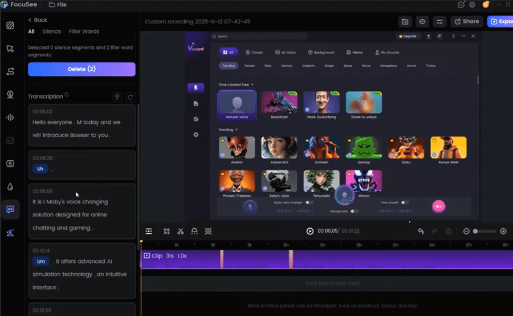
Task: Click the crop tool above the timeline
Action: click(x=166, y=231)
